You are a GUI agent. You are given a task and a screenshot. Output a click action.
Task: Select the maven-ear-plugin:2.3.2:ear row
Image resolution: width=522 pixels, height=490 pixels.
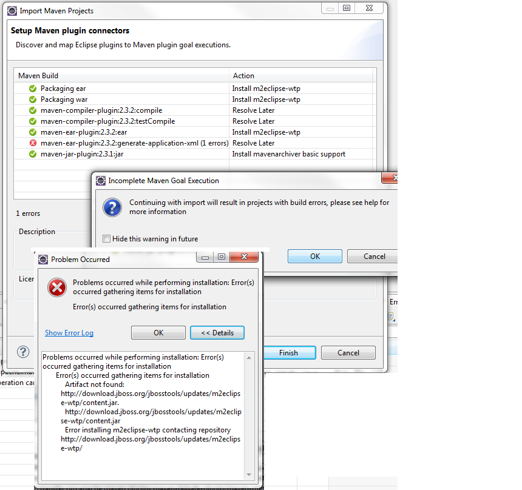[x=195, y=132]
